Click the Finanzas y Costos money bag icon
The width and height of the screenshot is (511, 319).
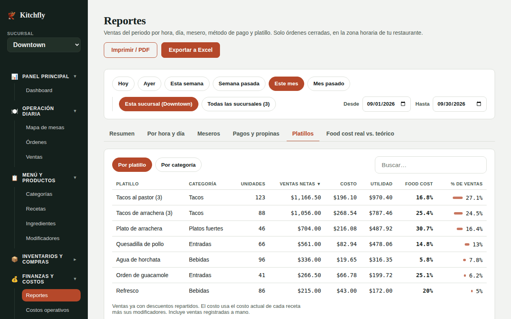(15, 279)
